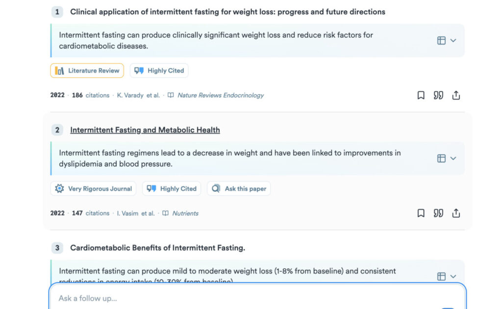Image resolution: width=502 pixels, height=309 pixels.
Task: Select the Literature Review tag
Action: click(87, 71)
